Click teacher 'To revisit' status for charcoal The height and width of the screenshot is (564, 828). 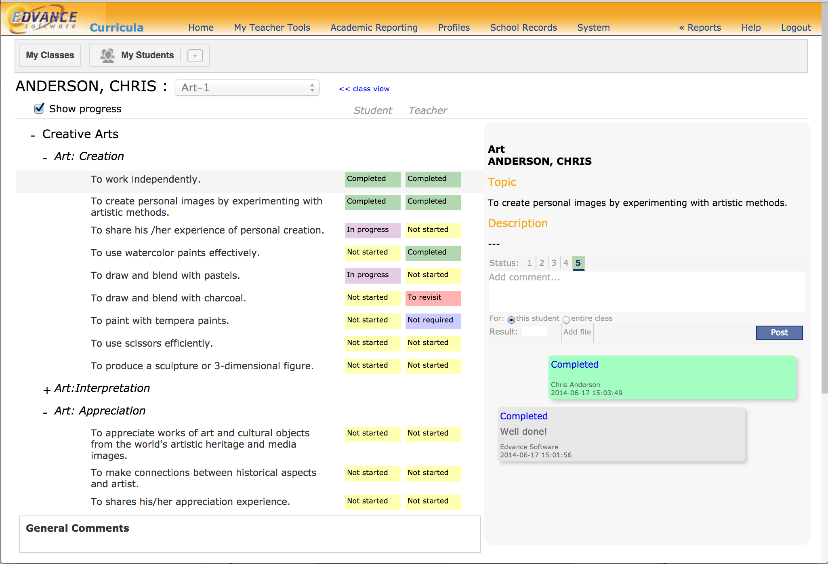[x=433, y=298]
